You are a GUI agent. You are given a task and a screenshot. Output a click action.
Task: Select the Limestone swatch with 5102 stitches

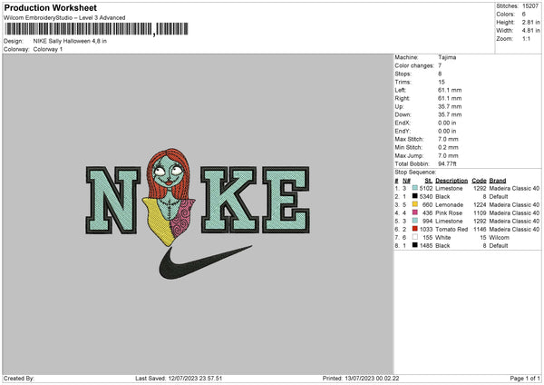415,188
